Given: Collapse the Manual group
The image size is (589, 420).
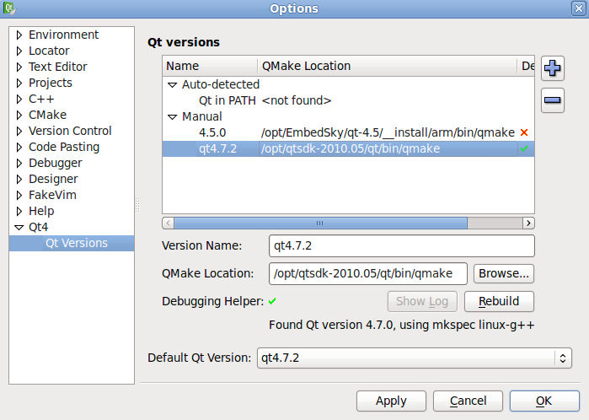Looking at the screenshot, I should [172, 117].
